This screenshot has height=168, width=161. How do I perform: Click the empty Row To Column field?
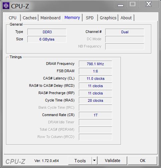pyautogui.click(x=96, y=137)
